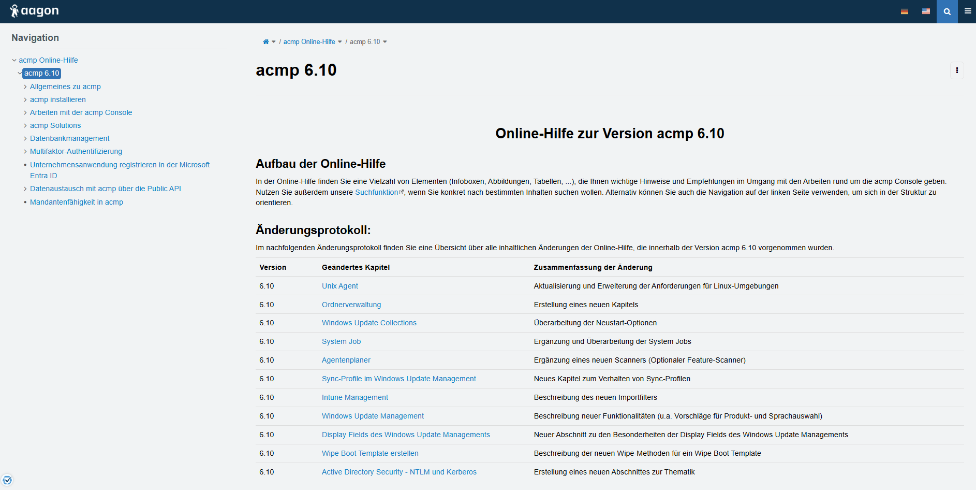Open Sync-Profile im Windows Update Management link
This screenshot has width=976, height=490.
click(399, 379)
